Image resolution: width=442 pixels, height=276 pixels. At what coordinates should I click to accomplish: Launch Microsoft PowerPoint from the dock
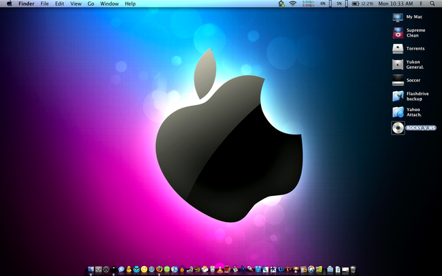(x=289, y=270)
